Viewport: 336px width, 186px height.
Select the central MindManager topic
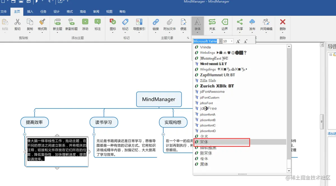coord(159,99)
